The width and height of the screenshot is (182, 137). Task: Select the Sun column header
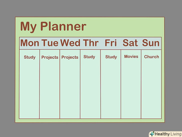(151, 43)
